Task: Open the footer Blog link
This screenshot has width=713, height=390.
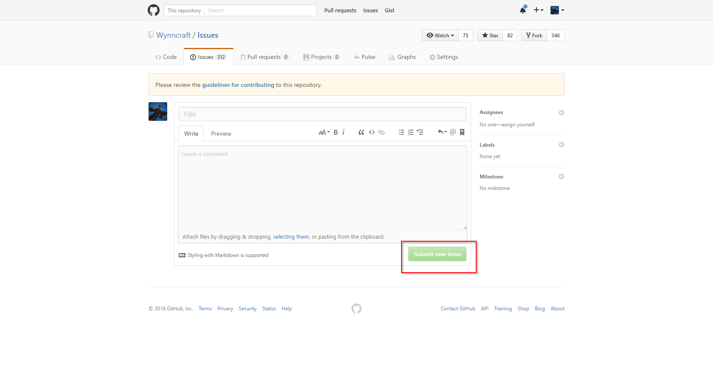Action: 540,309
